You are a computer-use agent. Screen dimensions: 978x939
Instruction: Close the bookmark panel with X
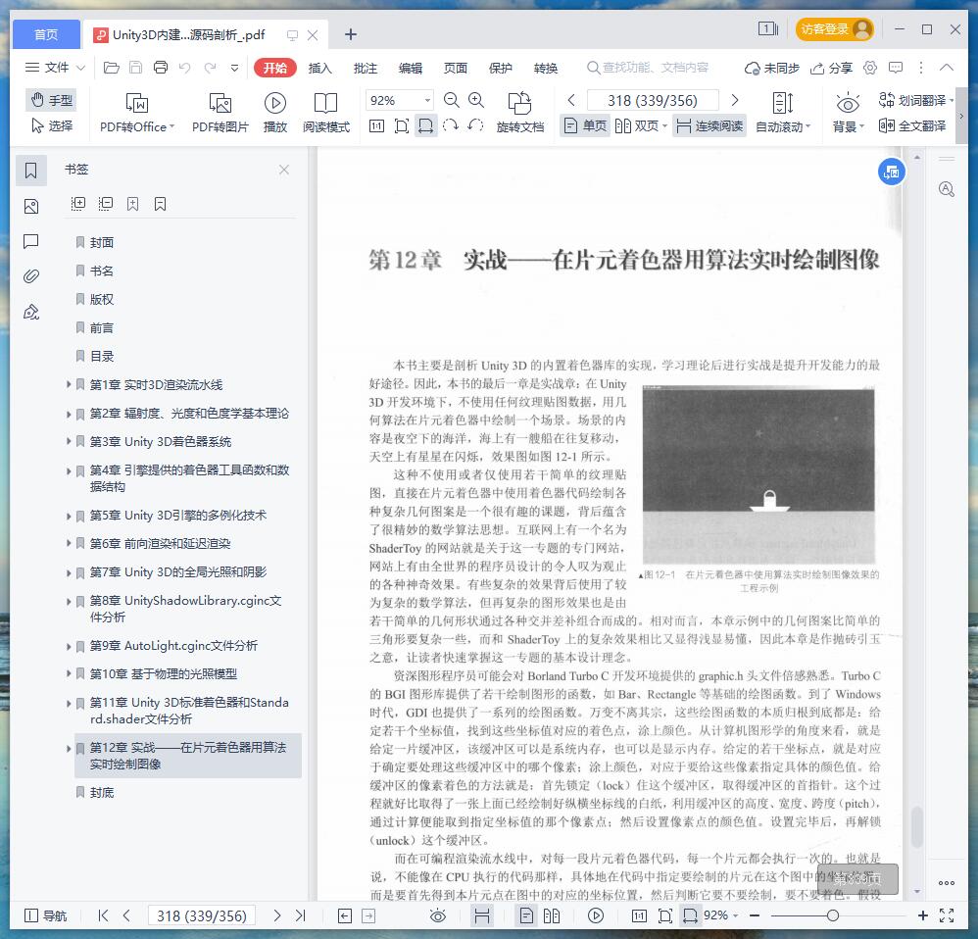[x=284, y=170]
